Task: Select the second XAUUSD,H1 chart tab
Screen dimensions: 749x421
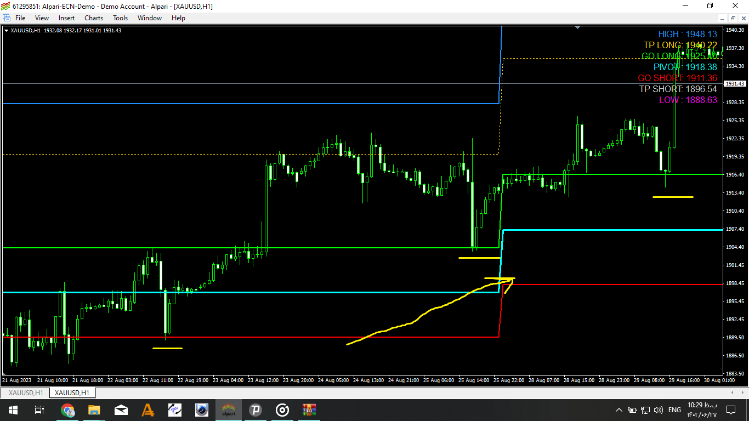Action: pos(72,393)
